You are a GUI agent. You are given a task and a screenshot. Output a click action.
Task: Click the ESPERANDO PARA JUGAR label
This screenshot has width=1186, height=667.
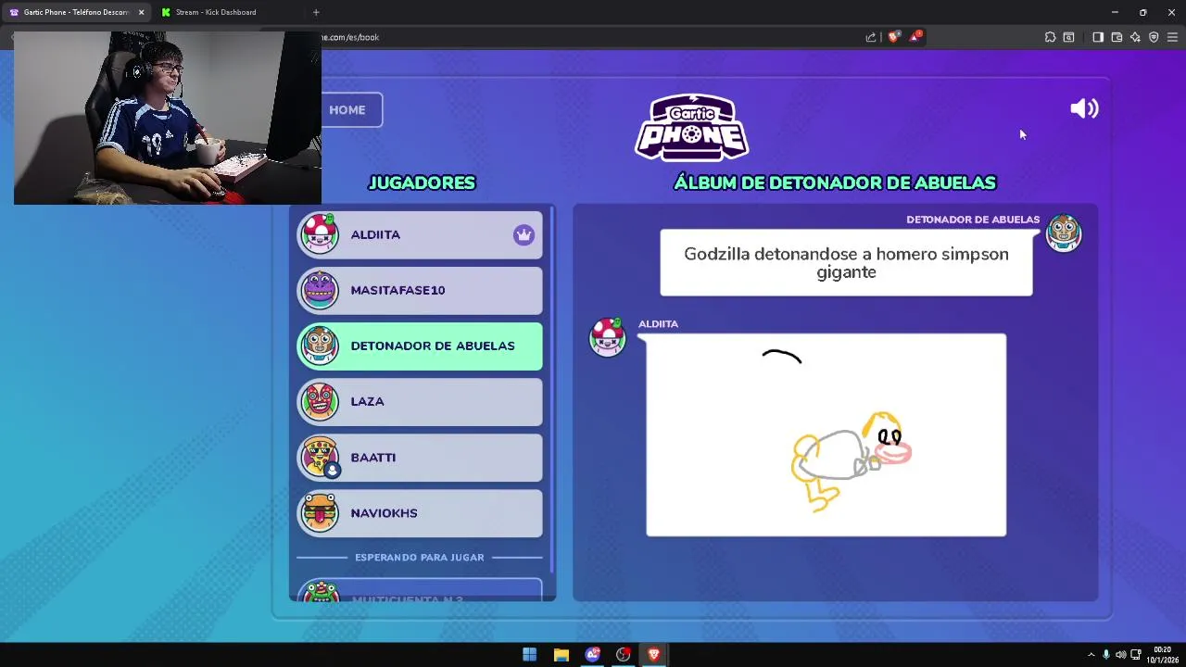(420, 558)
